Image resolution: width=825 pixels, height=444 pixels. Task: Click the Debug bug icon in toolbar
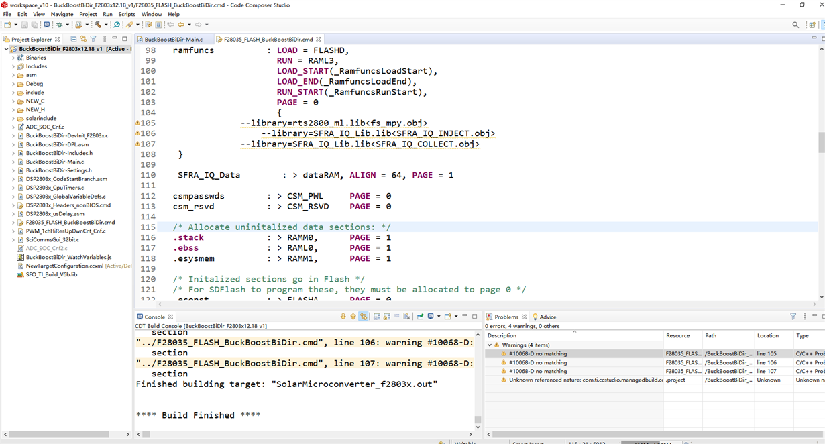59,25
